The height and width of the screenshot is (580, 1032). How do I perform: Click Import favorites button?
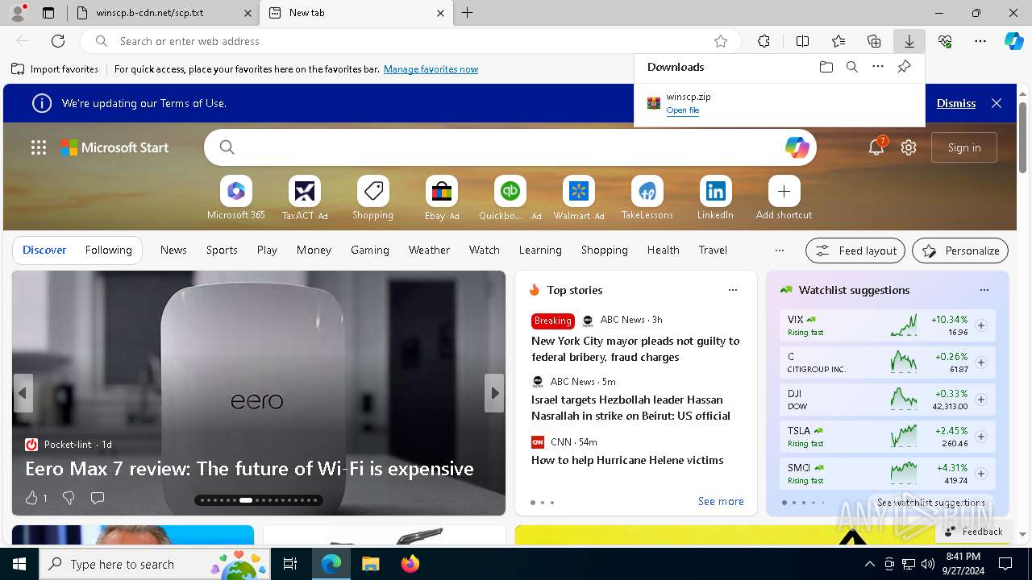55,69
